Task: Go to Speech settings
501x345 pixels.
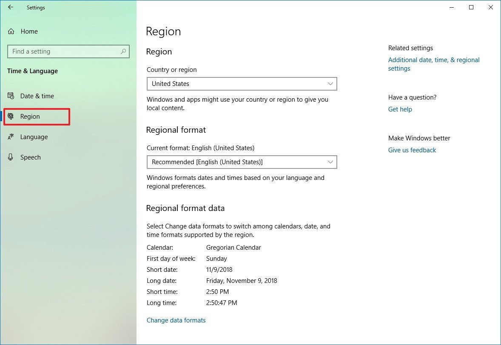Action: pos(30,157)
